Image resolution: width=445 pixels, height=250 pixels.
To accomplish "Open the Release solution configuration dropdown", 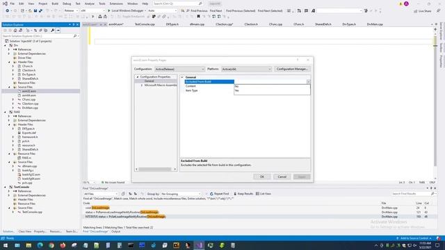I will click(x=71, y=11).
